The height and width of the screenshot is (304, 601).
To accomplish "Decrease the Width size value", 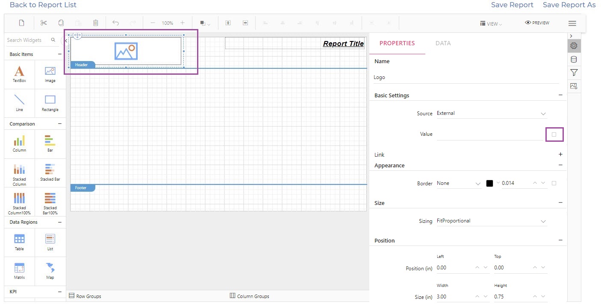I will coord(485,297).
